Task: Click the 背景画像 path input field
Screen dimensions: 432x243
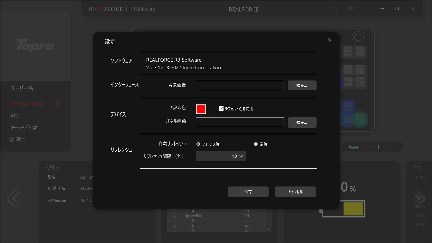Action: (240, 86)
